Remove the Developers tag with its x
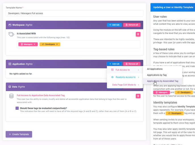The image size is (195, 145). [57, 44]
